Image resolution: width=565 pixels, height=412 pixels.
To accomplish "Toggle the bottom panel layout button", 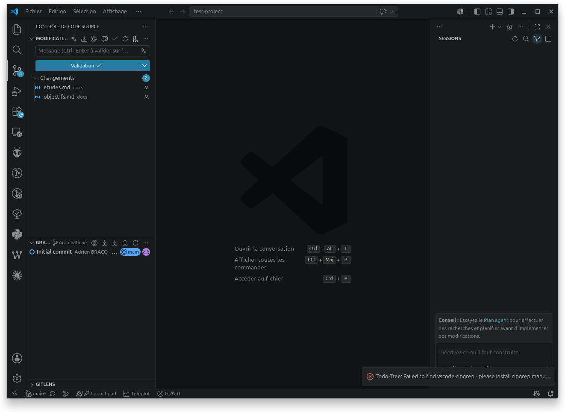I will pyautogui.click(x=500, y=12).
